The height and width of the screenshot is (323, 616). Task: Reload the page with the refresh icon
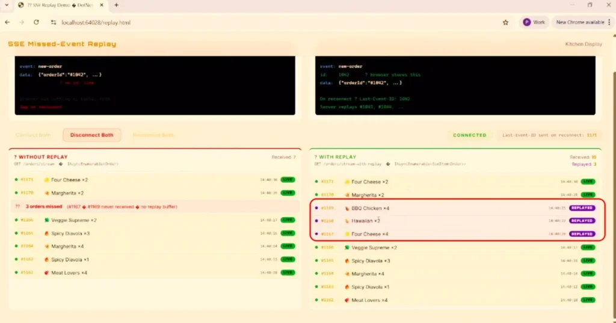click(x=36, y=22)
